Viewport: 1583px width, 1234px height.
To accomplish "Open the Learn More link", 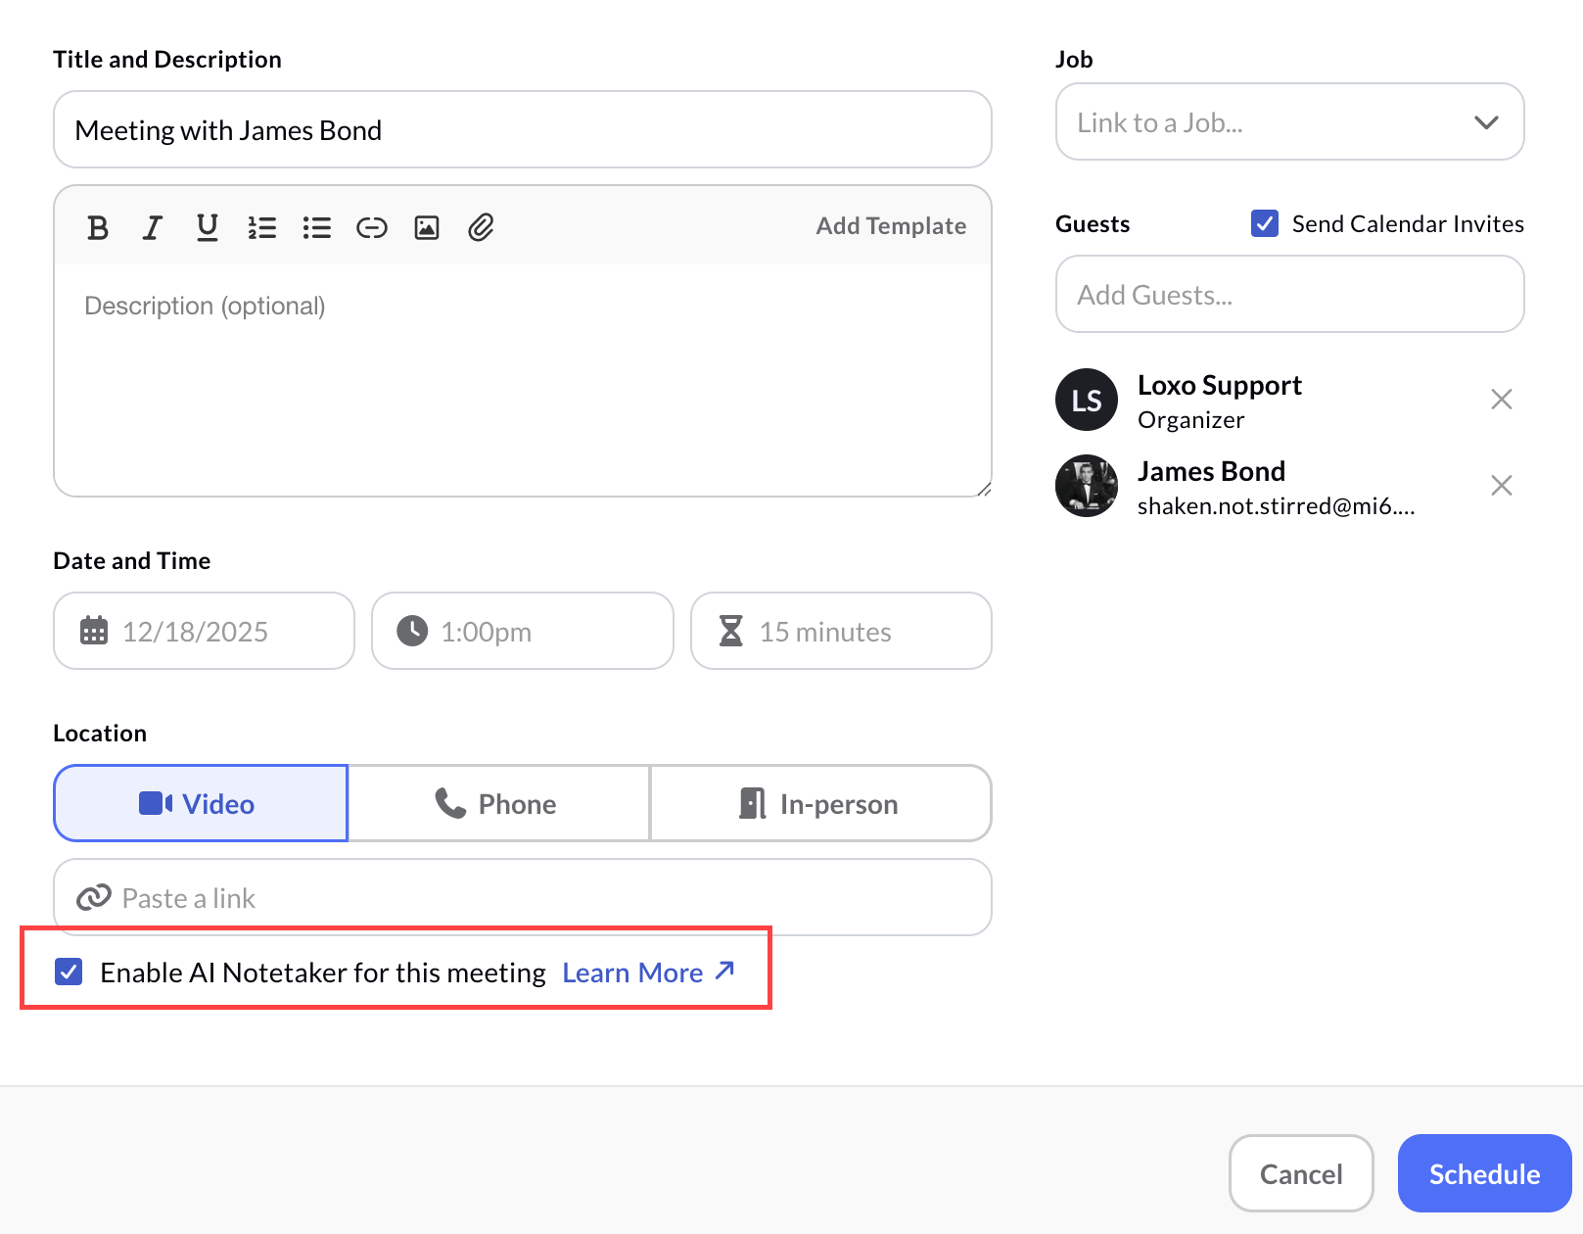I will click(x=648, y=973).
